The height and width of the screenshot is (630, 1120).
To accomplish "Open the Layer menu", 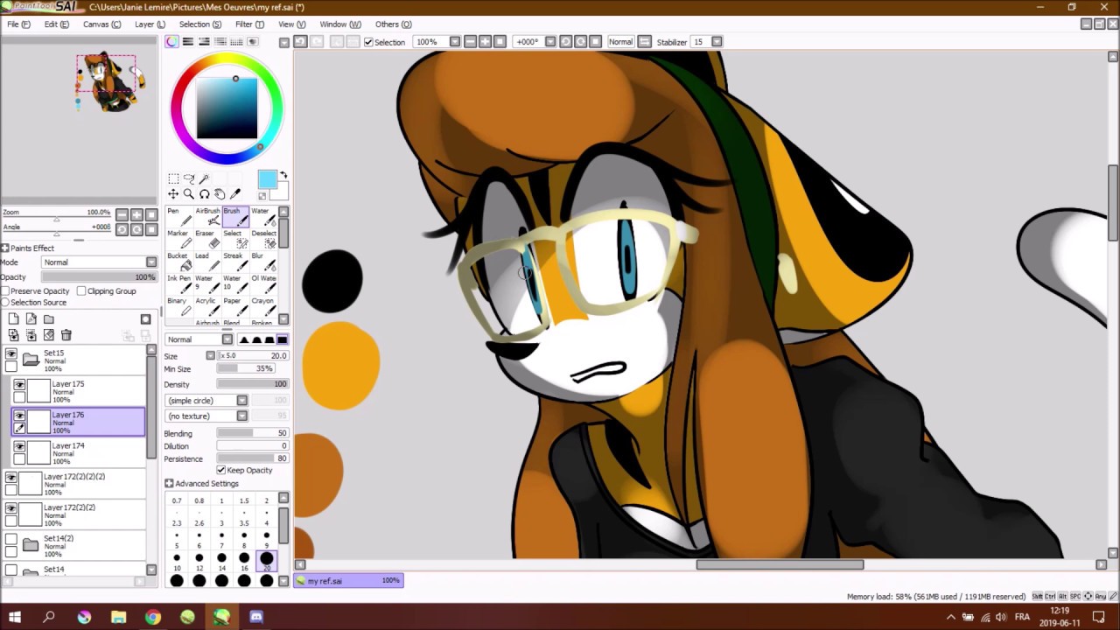I will (x=150, y=24).
